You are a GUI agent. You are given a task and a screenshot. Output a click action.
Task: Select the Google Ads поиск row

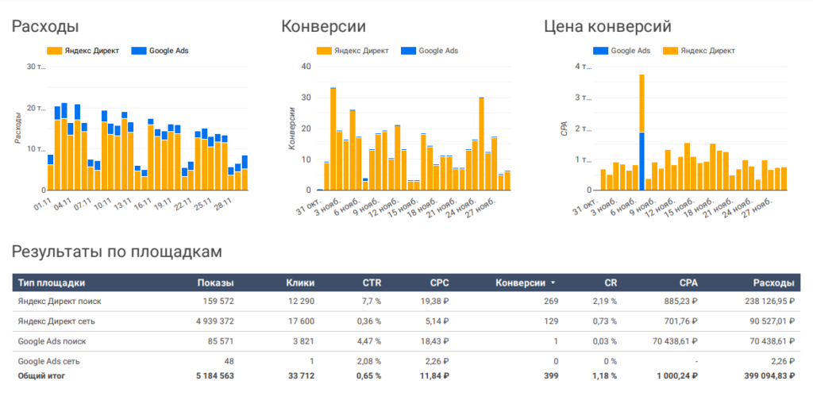pyautogui.click(x=52, y=341)
